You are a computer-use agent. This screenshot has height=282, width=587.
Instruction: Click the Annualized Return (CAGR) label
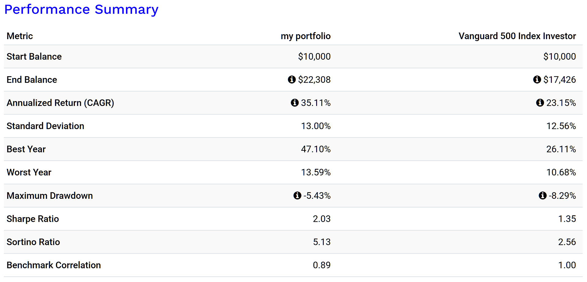pyautogui.click(x=60, y=103)
